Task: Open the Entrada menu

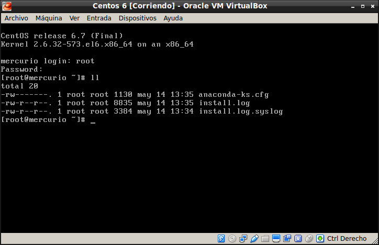Action: pyautogui.click(x=99, y=18)
